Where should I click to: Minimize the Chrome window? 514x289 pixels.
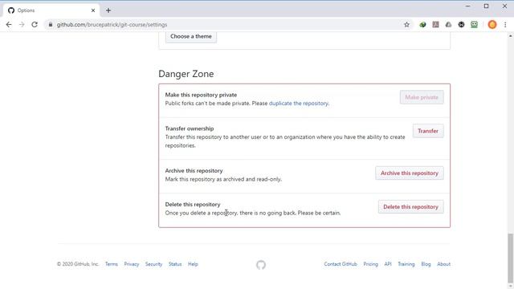coord(467,6)
